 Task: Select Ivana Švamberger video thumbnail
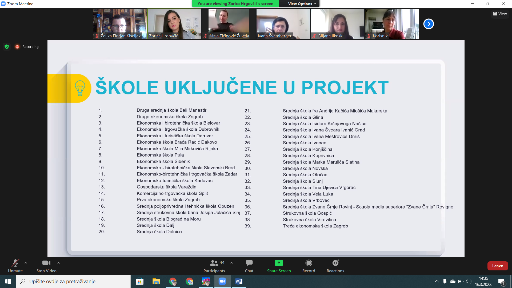tap(283, 24)
